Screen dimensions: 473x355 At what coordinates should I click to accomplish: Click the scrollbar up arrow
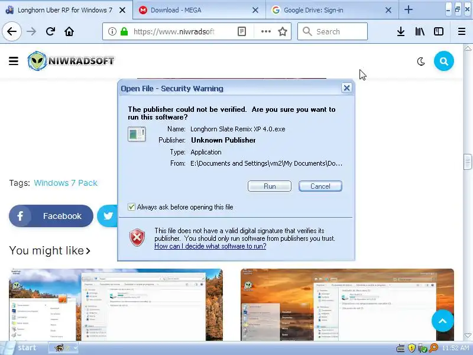click(x=468, y=49)
